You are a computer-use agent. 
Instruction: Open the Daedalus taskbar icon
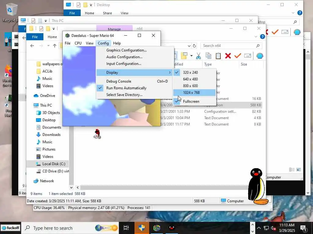click(x=157, y=228)
